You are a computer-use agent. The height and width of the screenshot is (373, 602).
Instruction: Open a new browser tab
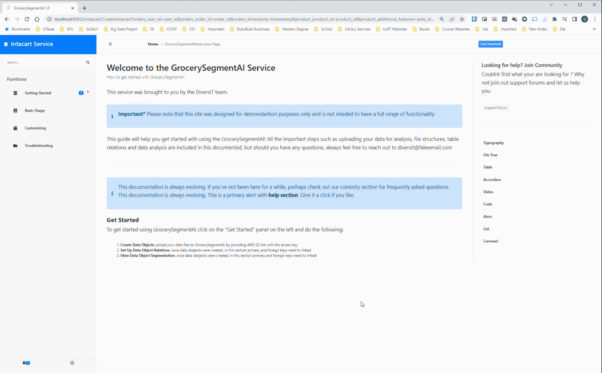(x=85, y=8)
